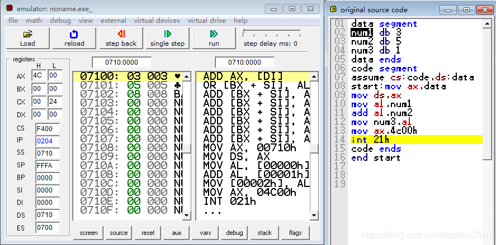Click the run button
The width and height of the screenshot is (496, 245).
click(x=214, y=38)
